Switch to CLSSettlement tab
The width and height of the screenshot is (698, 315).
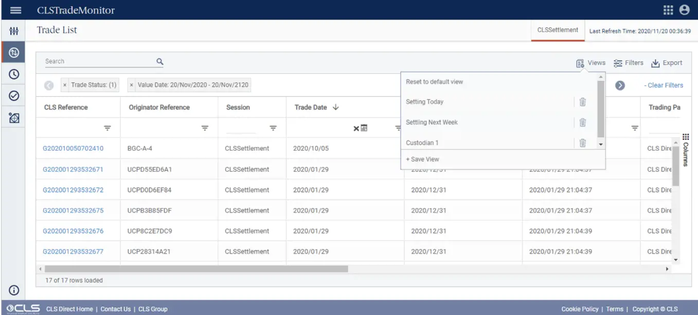[x=558, y=30]
